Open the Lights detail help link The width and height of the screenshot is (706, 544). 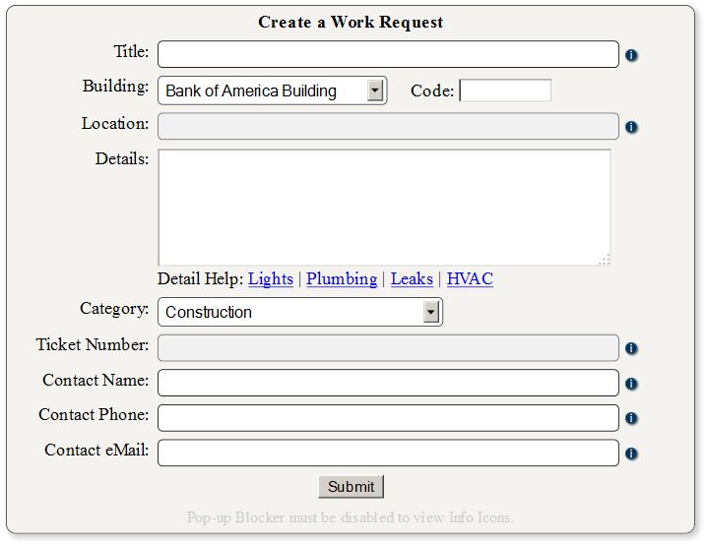pyautogui.click(x=271, y=278)
